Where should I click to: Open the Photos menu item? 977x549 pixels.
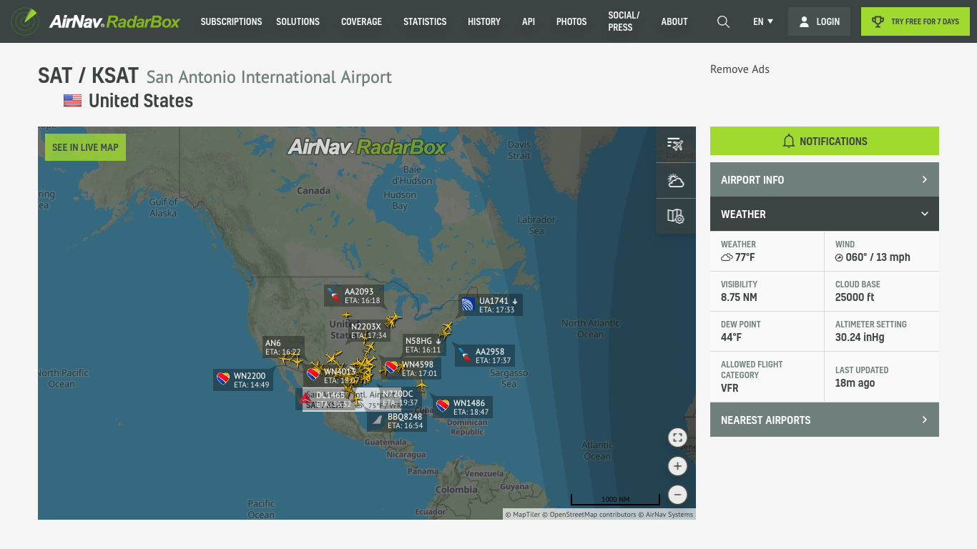[571, 21]
